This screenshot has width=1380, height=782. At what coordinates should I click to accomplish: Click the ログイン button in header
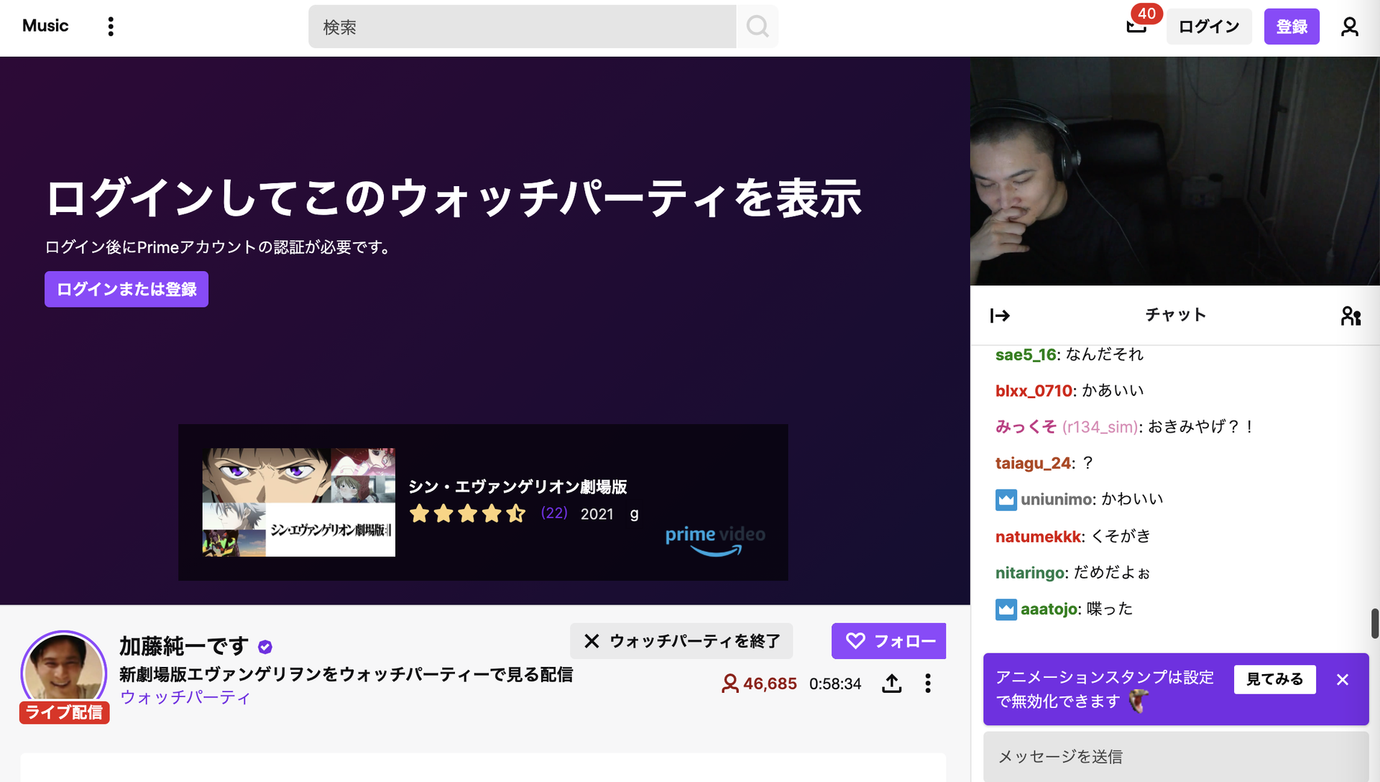(1209, 27)
